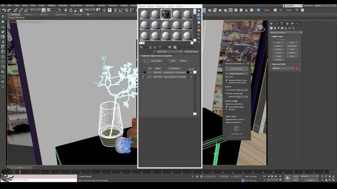Image resolution: width=337 pixels, height=189 pixels.
Task: Activate the Select Object tool
Action: click(x=44, y=10)
